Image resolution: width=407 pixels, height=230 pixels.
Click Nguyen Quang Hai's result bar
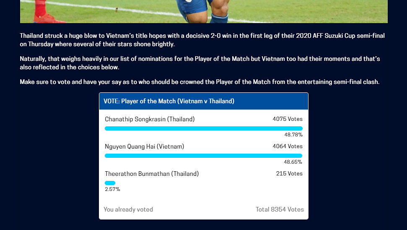coord(204,156)
